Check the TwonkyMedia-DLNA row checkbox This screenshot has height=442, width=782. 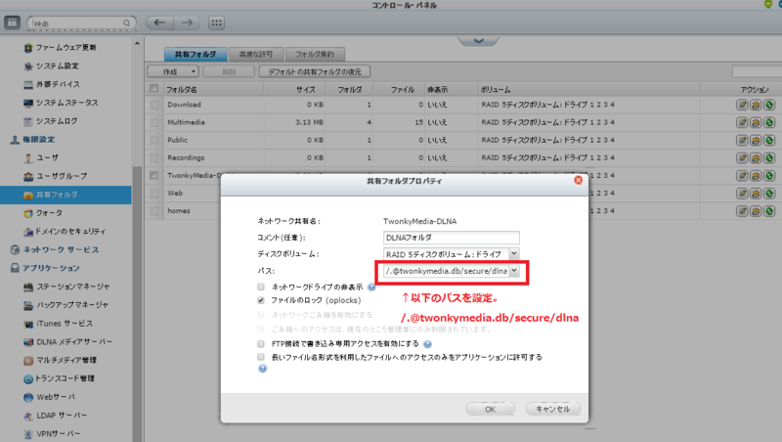click(x=153, y=175)
